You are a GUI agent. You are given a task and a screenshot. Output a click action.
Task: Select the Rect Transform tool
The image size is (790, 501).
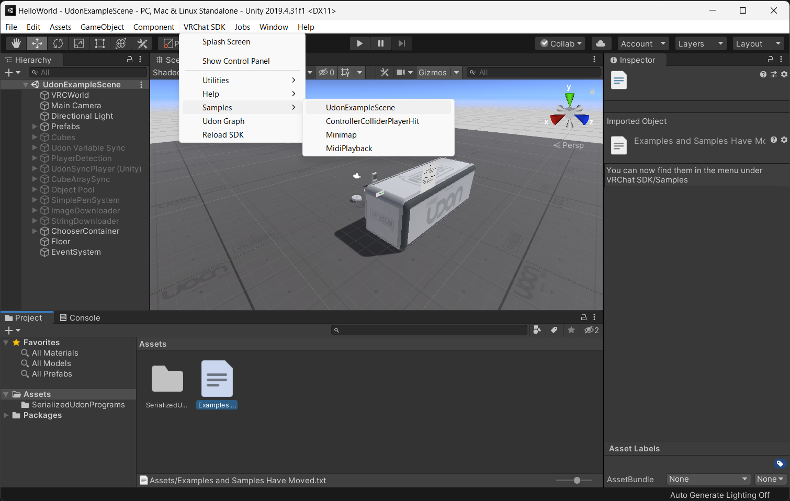coord(100,43)
